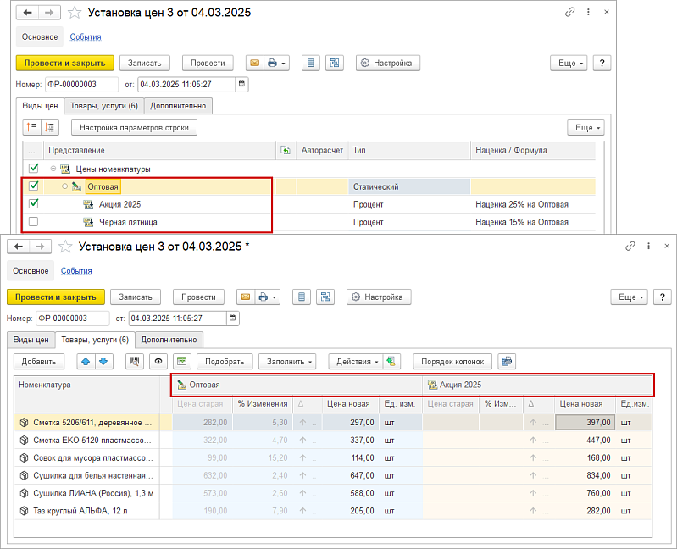Open printer dropdown arrow in upper toolbar

(283, 64)
